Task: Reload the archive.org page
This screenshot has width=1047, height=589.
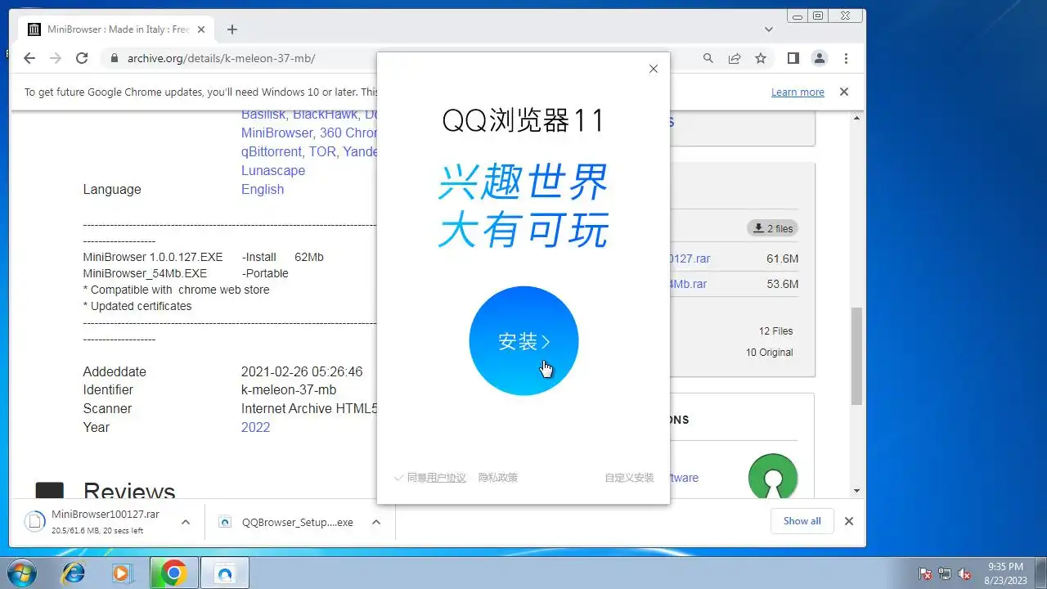Action: [x=82, y=58]
